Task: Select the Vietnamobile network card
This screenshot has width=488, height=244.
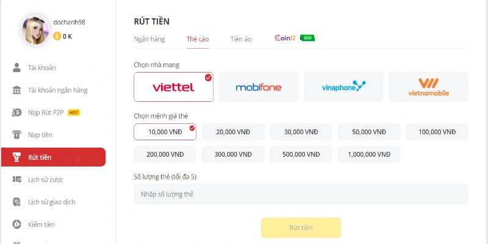Action: 428,87
